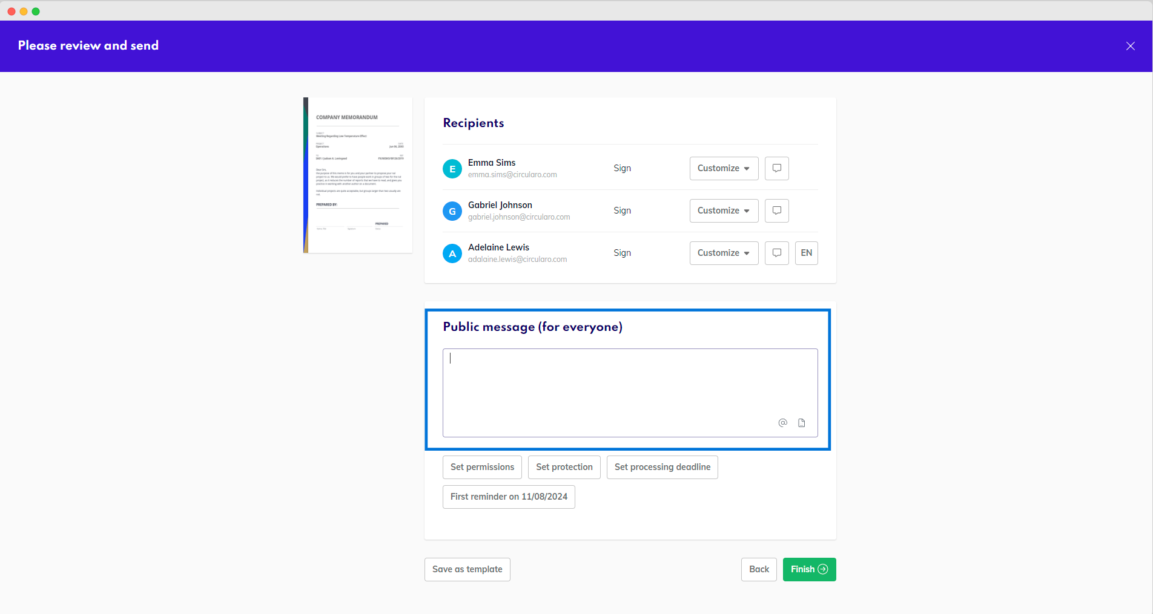Close the review and send dialog
This screenshot has width=1153, height=614.
[x=1130, y=46]
